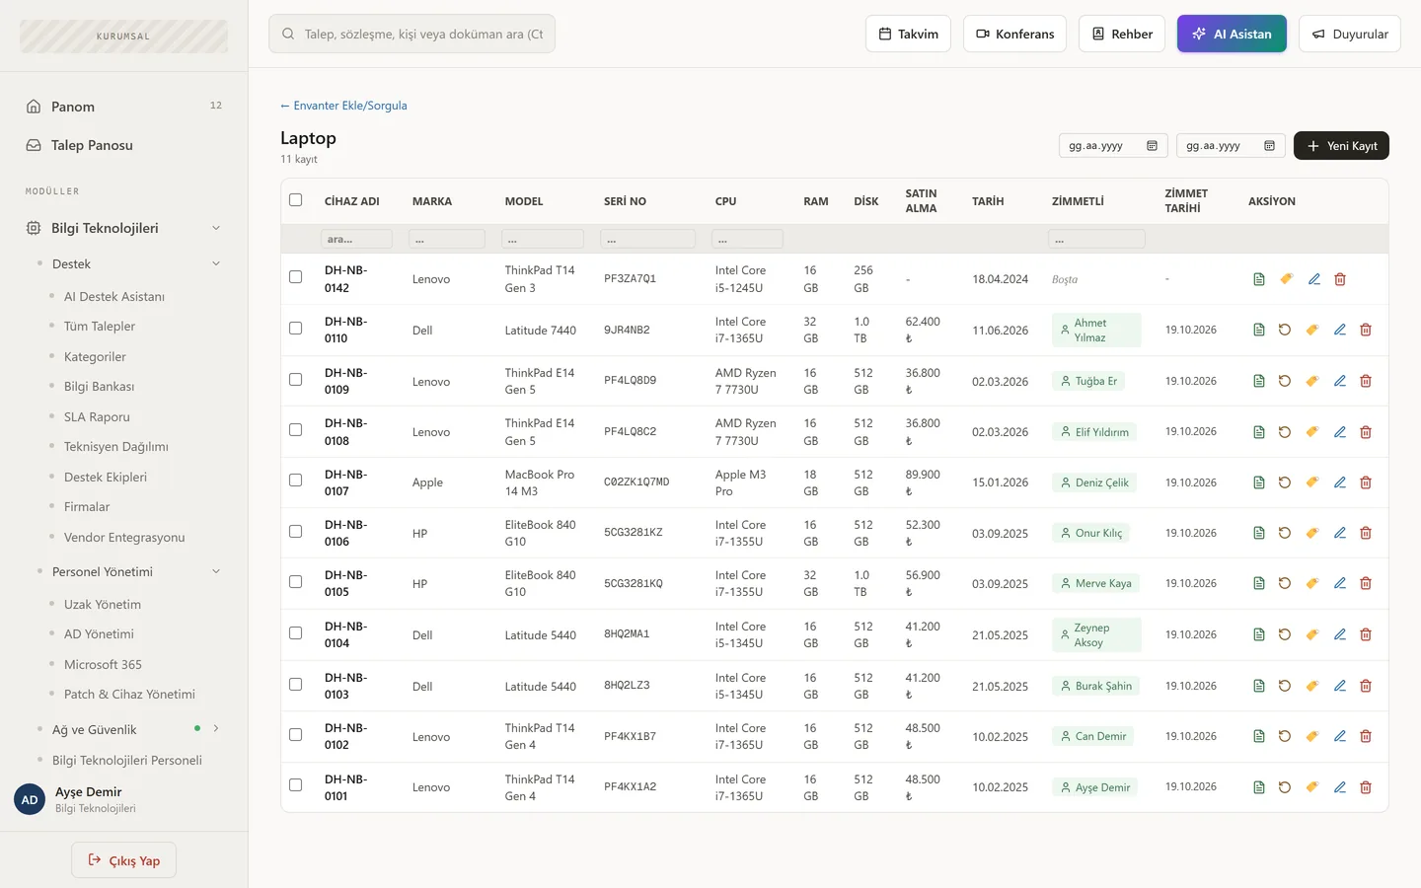
Task: Select the checkbox for DH-NB-0110
Action: pos(295,329)
